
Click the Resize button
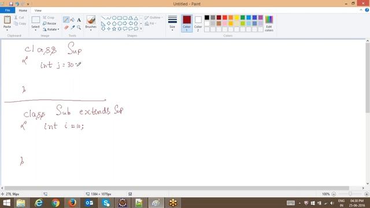(49, 23)
